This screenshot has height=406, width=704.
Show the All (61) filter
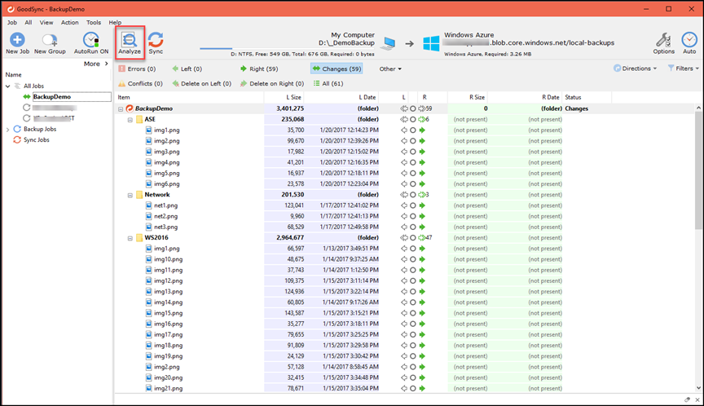coord(328,83)
